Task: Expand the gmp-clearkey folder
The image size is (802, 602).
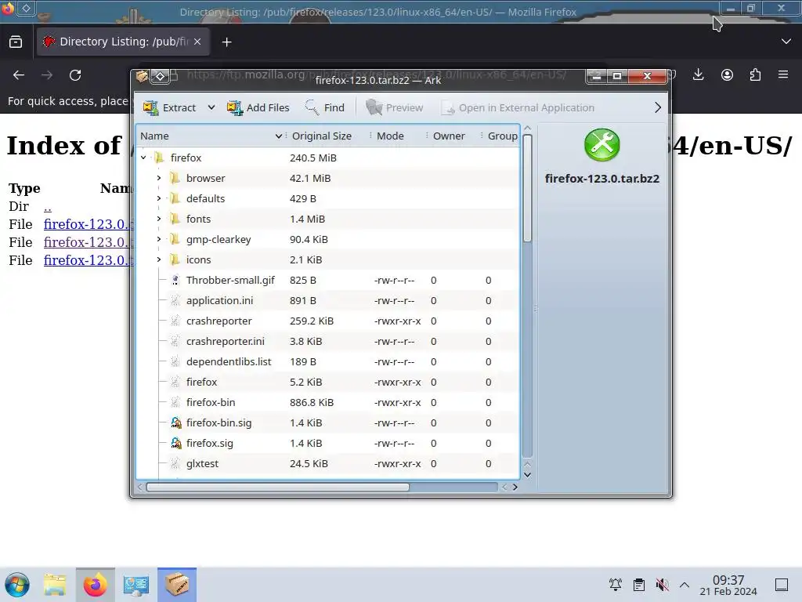Action: 159,239
